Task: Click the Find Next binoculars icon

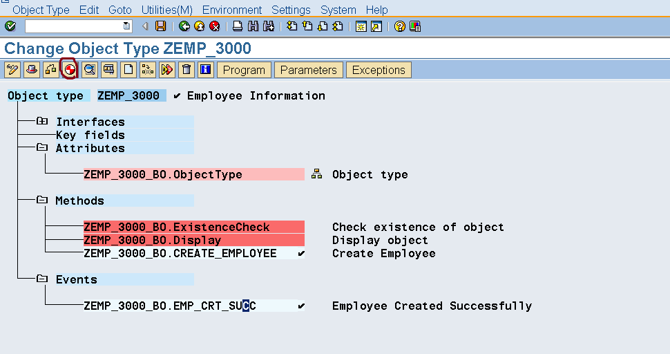Action: pos(268,26)
